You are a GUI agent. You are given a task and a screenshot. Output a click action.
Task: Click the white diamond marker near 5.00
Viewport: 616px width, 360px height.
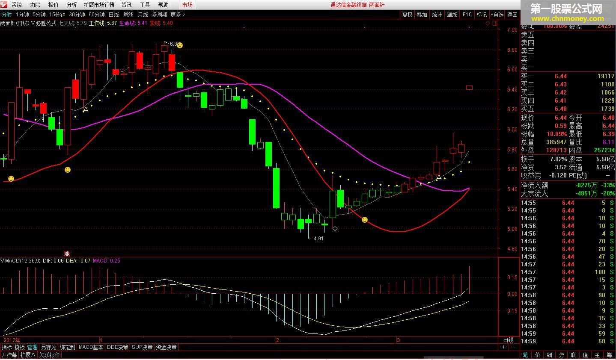[335, 229]
